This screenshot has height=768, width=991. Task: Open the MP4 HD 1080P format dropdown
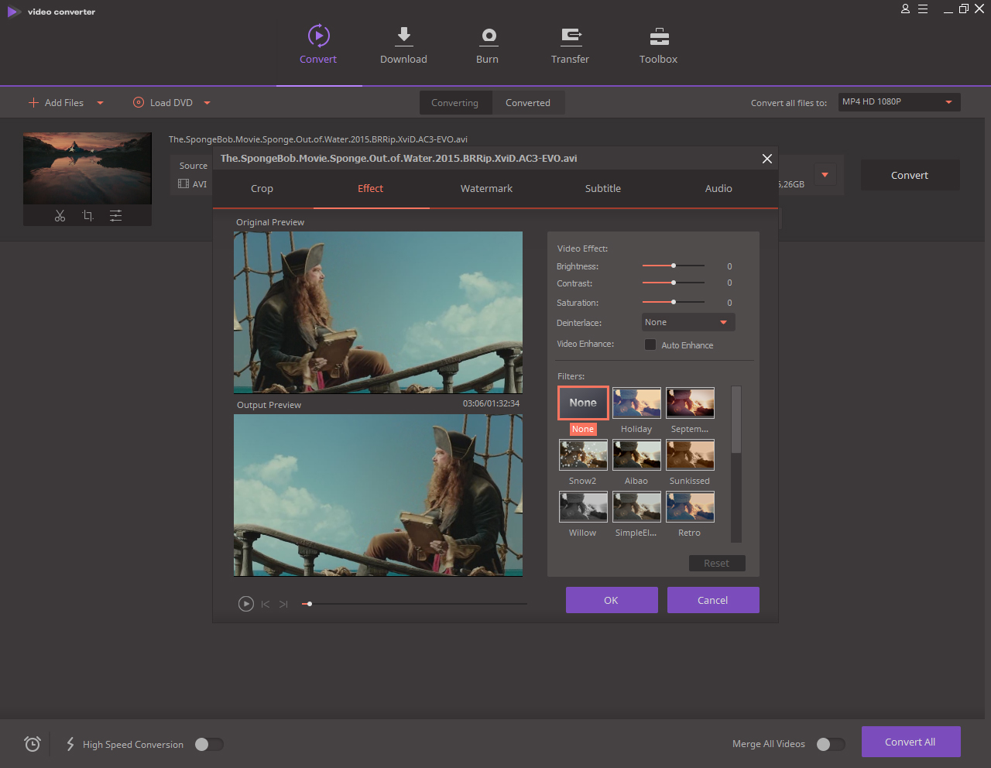pyautogui.click(x=900, y=102)
